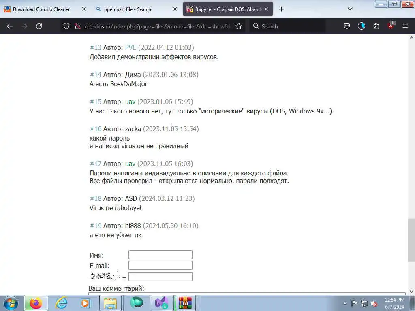
Task: Open comment link #16
Action: point(96,129)
